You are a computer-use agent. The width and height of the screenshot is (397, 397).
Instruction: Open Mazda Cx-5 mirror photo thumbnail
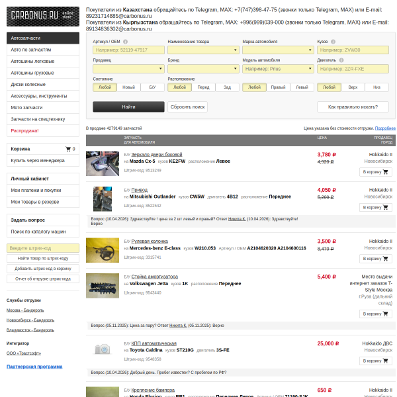coord(103,163)
